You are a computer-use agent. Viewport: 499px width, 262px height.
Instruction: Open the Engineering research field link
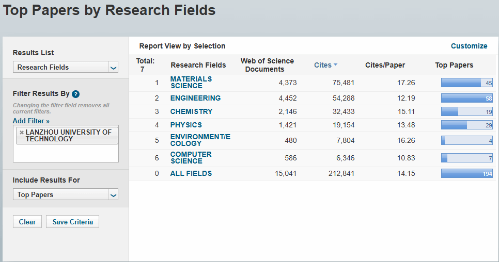tap(195, 98)
